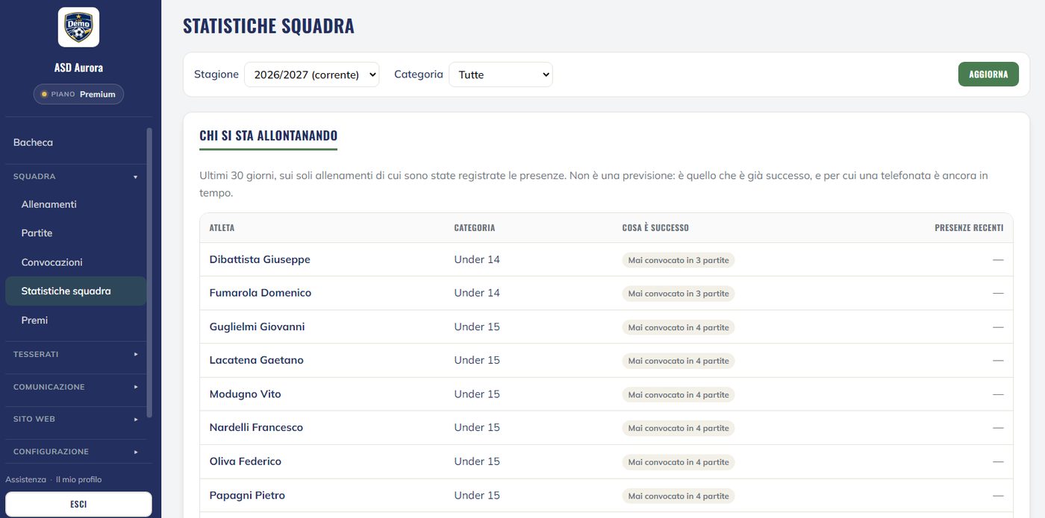Open athlete Guglielmi Giovanni

(x=257, y=326)
